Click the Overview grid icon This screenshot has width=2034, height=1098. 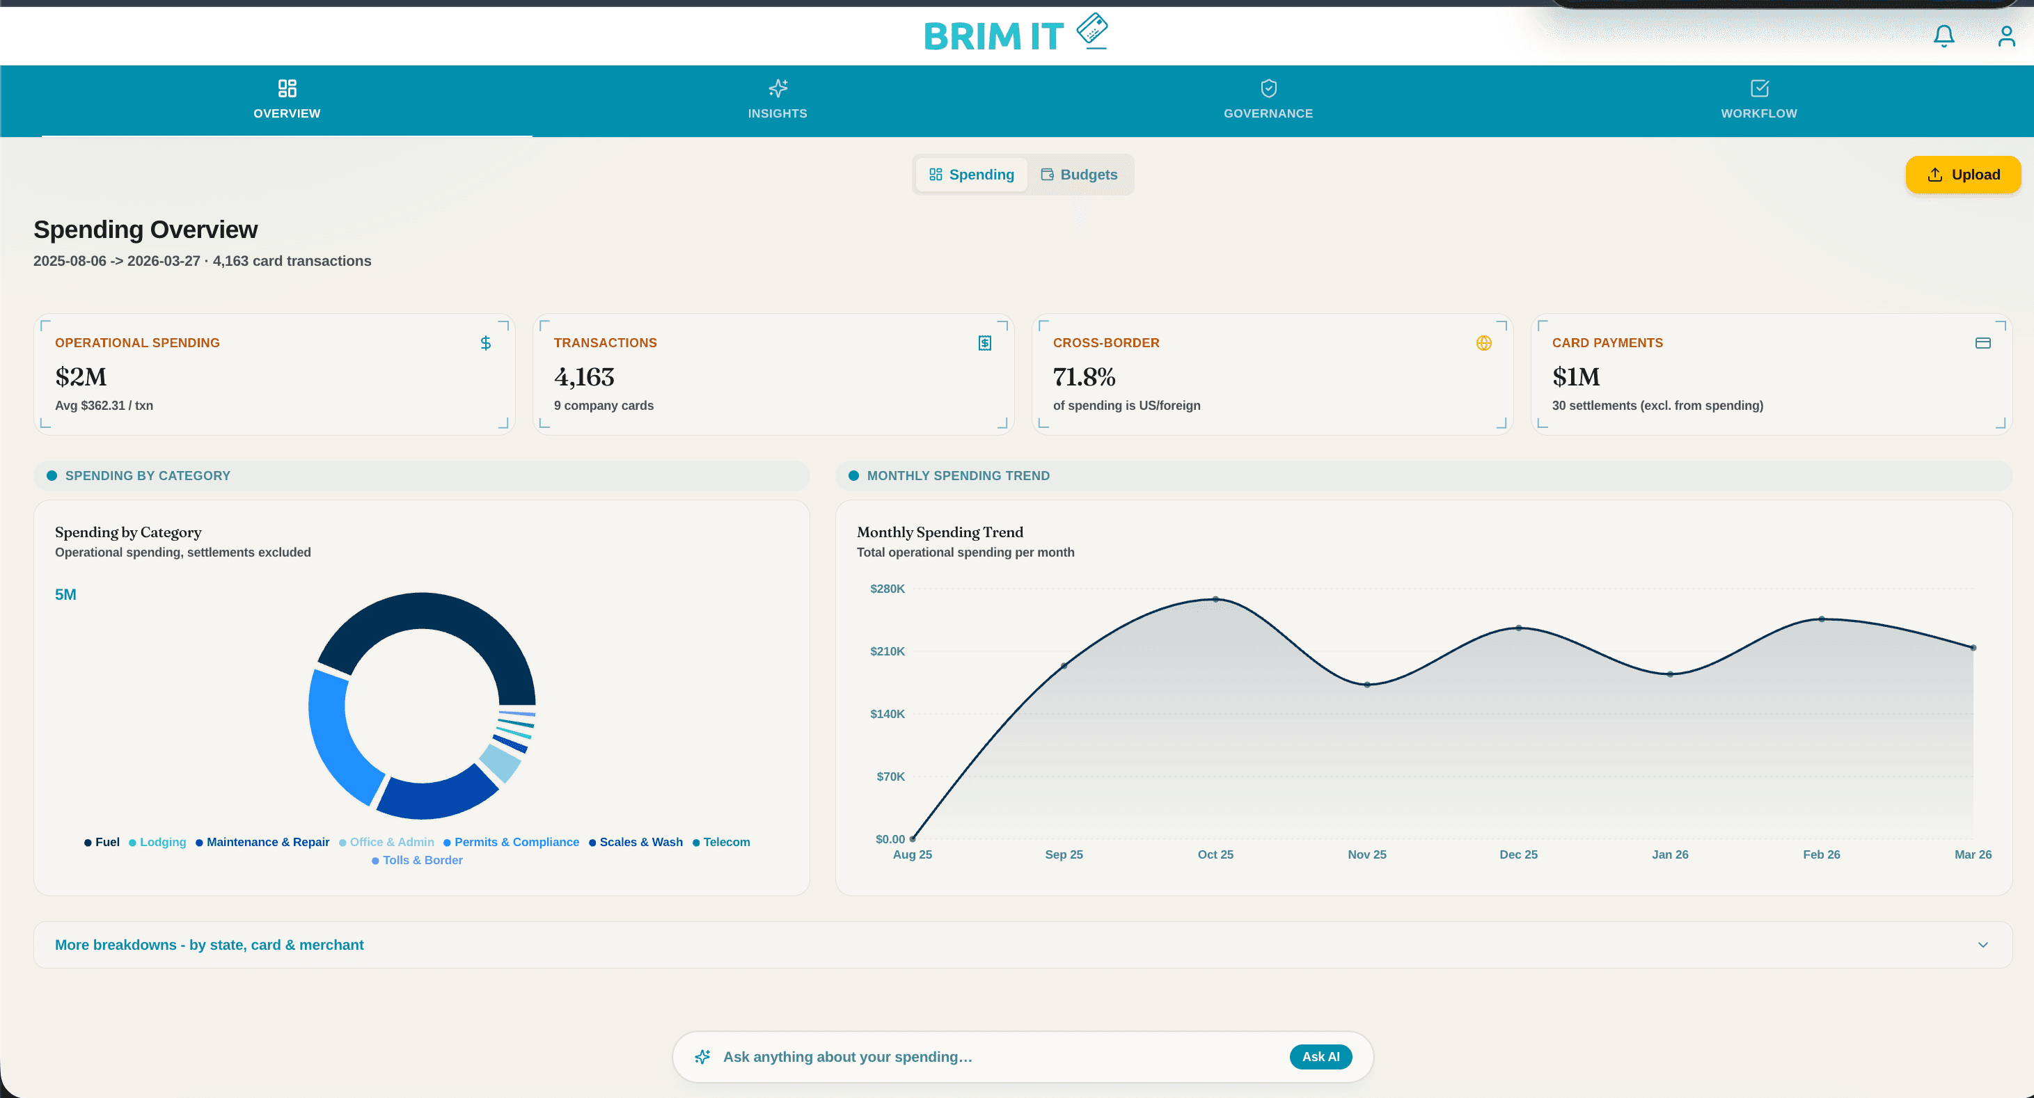pyautogui.click(x=287, y=88)
